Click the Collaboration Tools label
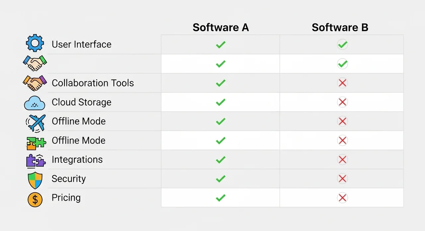This screenshot has width=425, height=231. [93, 83]
